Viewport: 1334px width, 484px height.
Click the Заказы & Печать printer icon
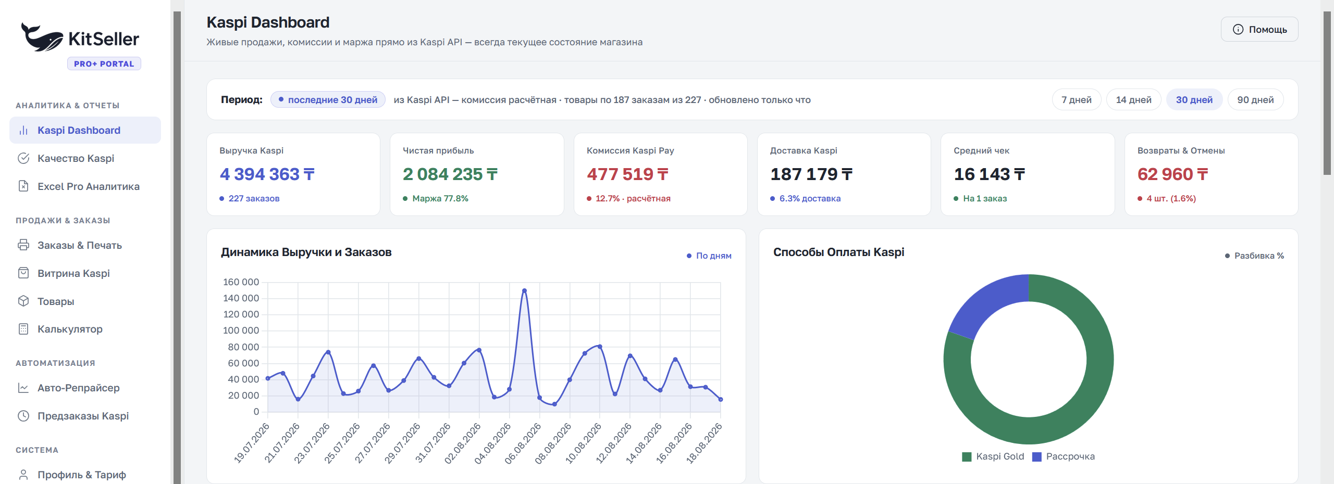tap(23, 245)
